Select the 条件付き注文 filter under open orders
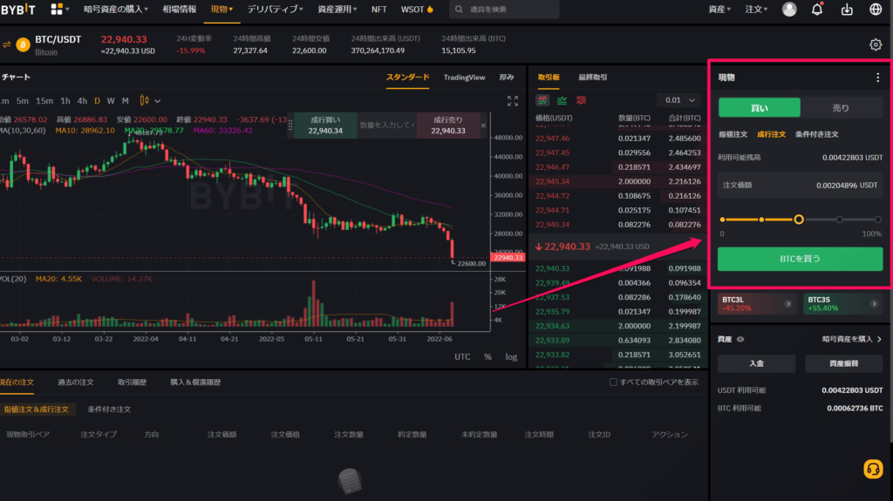The height and width of the screenshot is (501, 893). tap(109, 410)
